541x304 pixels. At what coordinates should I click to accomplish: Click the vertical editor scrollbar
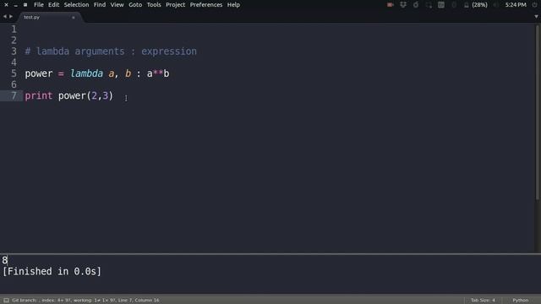coord(538,112)
